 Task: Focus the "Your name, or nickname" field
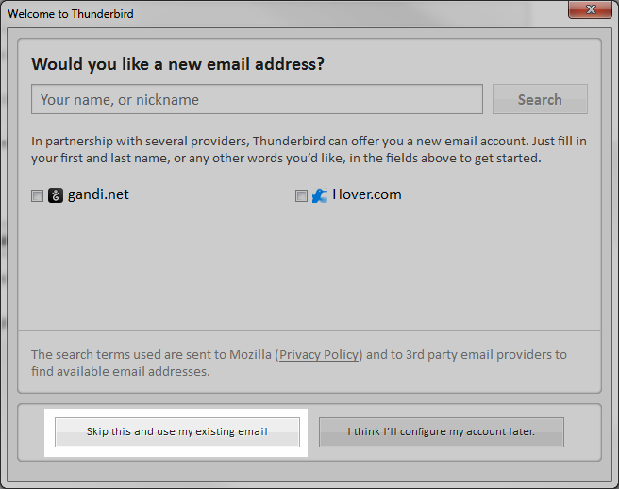[x=257, y=100]
